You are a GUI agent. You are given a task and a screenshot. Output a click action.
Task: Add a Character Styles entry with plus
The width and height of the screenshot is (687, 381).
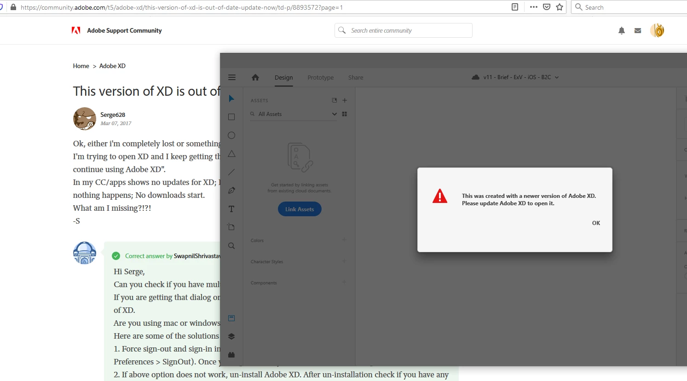tap(344, 261)
